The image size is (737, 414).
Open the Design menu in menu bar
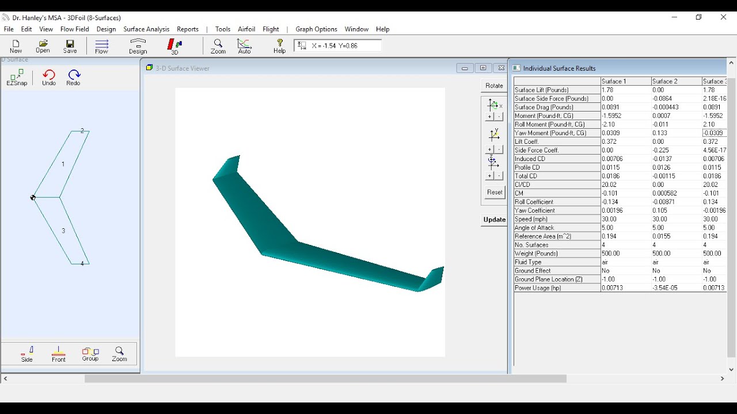tap(106, 29)
